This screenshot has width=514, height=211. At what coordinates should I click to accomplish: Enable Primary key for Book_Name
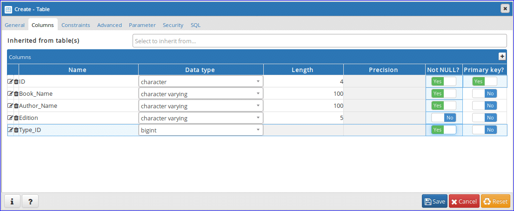coord(484,94)
